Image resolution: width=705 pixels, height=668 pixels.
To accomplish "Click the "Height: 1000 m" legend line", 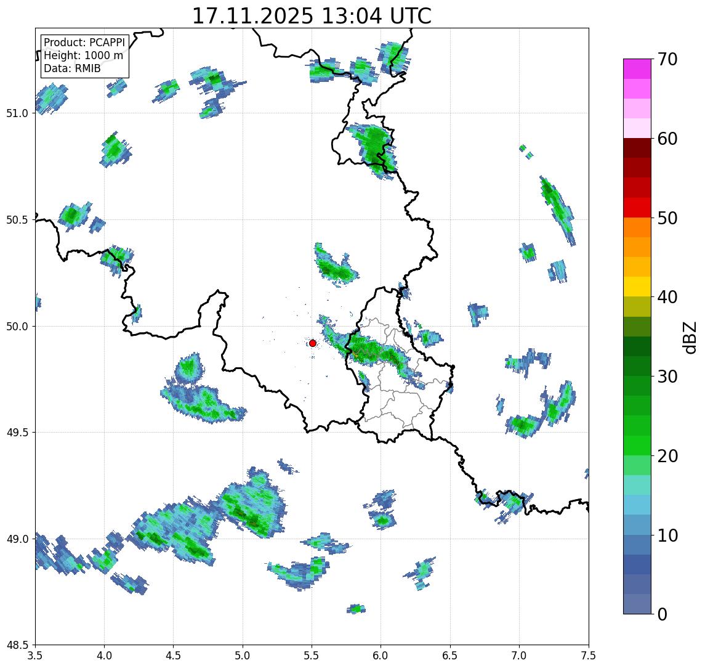I will click(x=83, y=55).
